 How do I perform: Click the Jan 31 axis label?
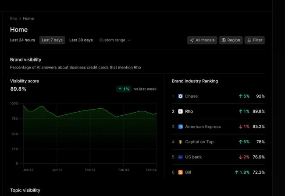[x=57, y=170]
